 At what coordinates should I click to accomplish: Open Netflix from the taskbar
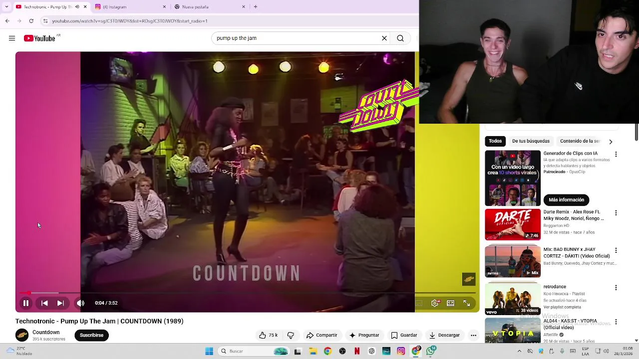[x=357, y=351]
